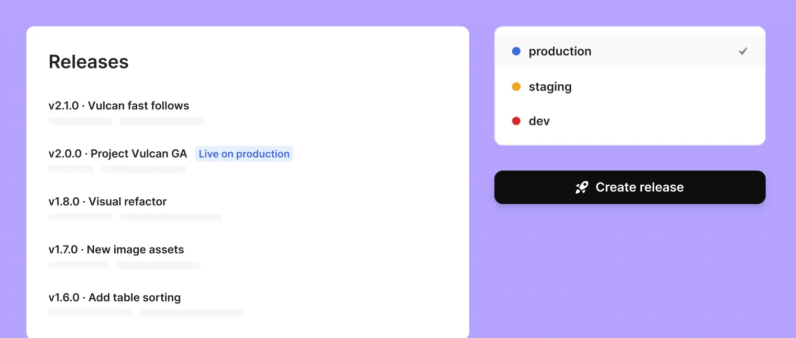The height and width of the screenshot is (338, 796).
Task: Click the orange dot next to staging
Action: [516, 86]
